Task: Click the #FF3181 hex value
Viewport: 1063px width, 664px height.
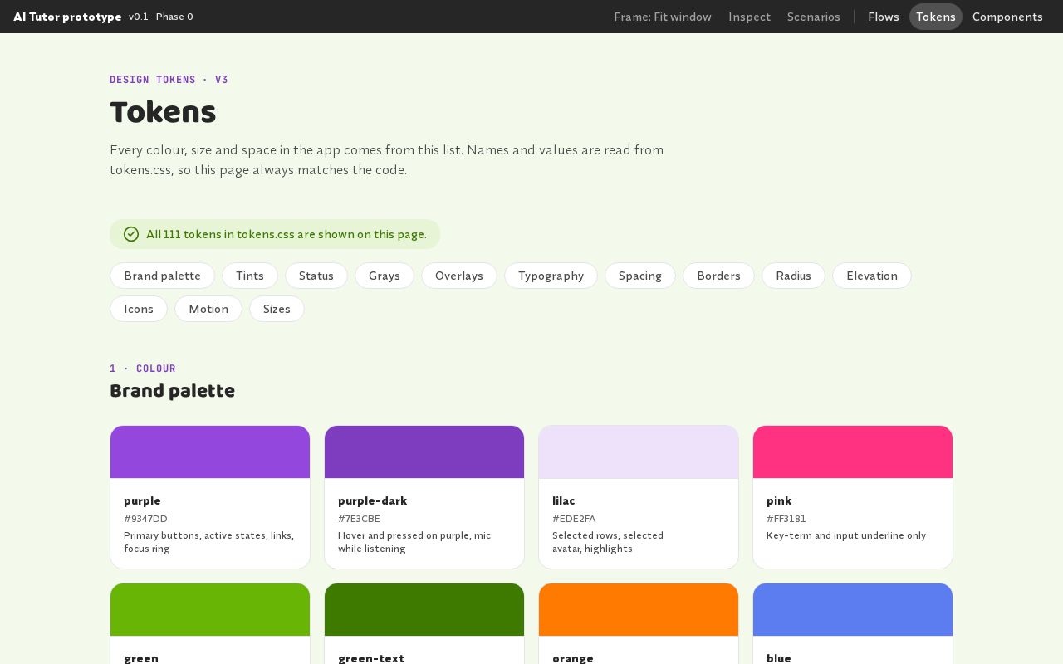Action: tap(786, 519)
